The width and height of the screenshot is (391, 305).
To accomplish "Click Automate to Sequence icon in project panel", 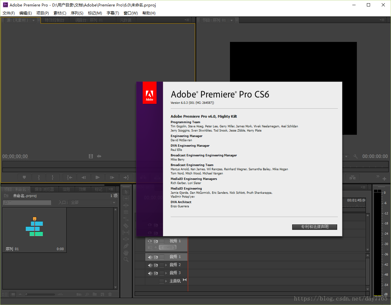I will coord(79,294).
